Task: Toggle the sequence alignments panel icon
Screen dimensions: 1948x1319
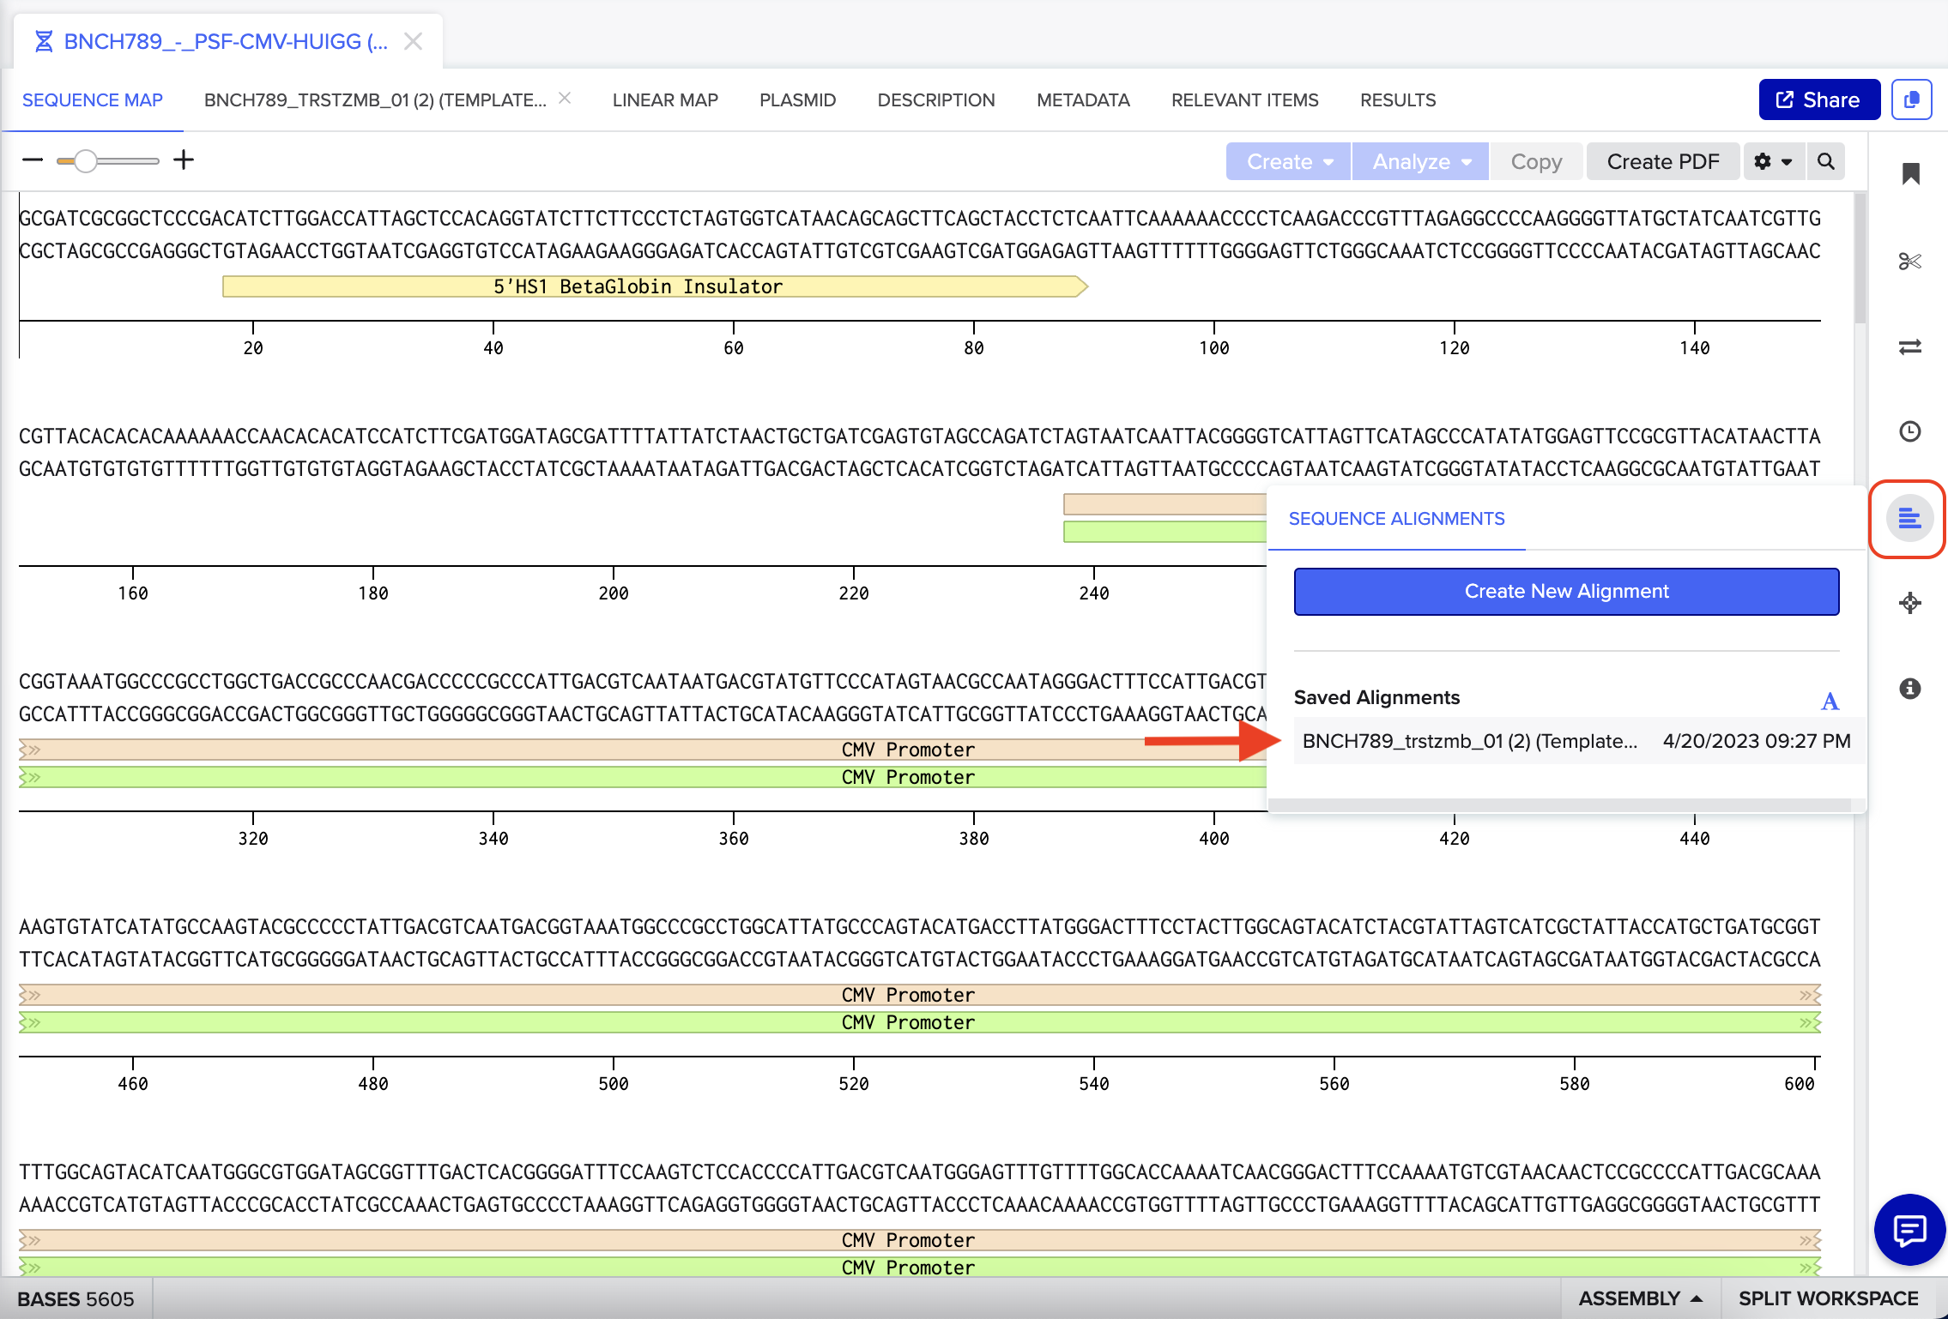Action: pos(1909,518)
